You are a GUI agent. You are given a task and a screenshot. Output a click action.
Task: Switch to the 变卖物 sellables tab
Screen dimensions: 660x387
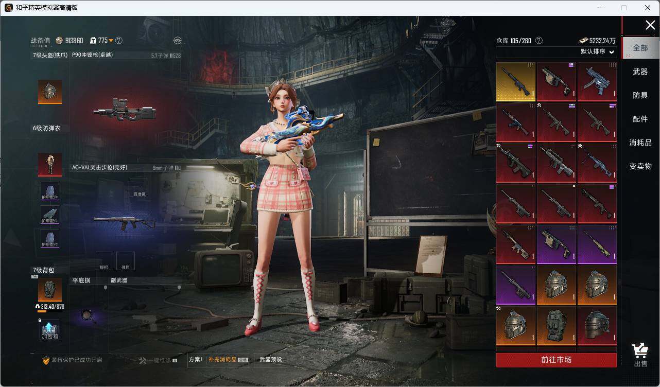click(x=640, y=166)
